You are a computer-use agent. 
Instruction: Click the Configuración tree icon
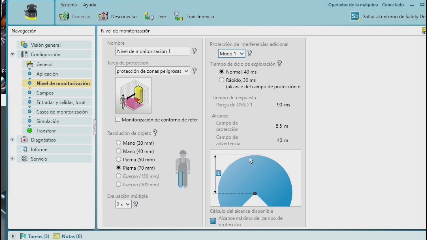[x=24, y=54]
